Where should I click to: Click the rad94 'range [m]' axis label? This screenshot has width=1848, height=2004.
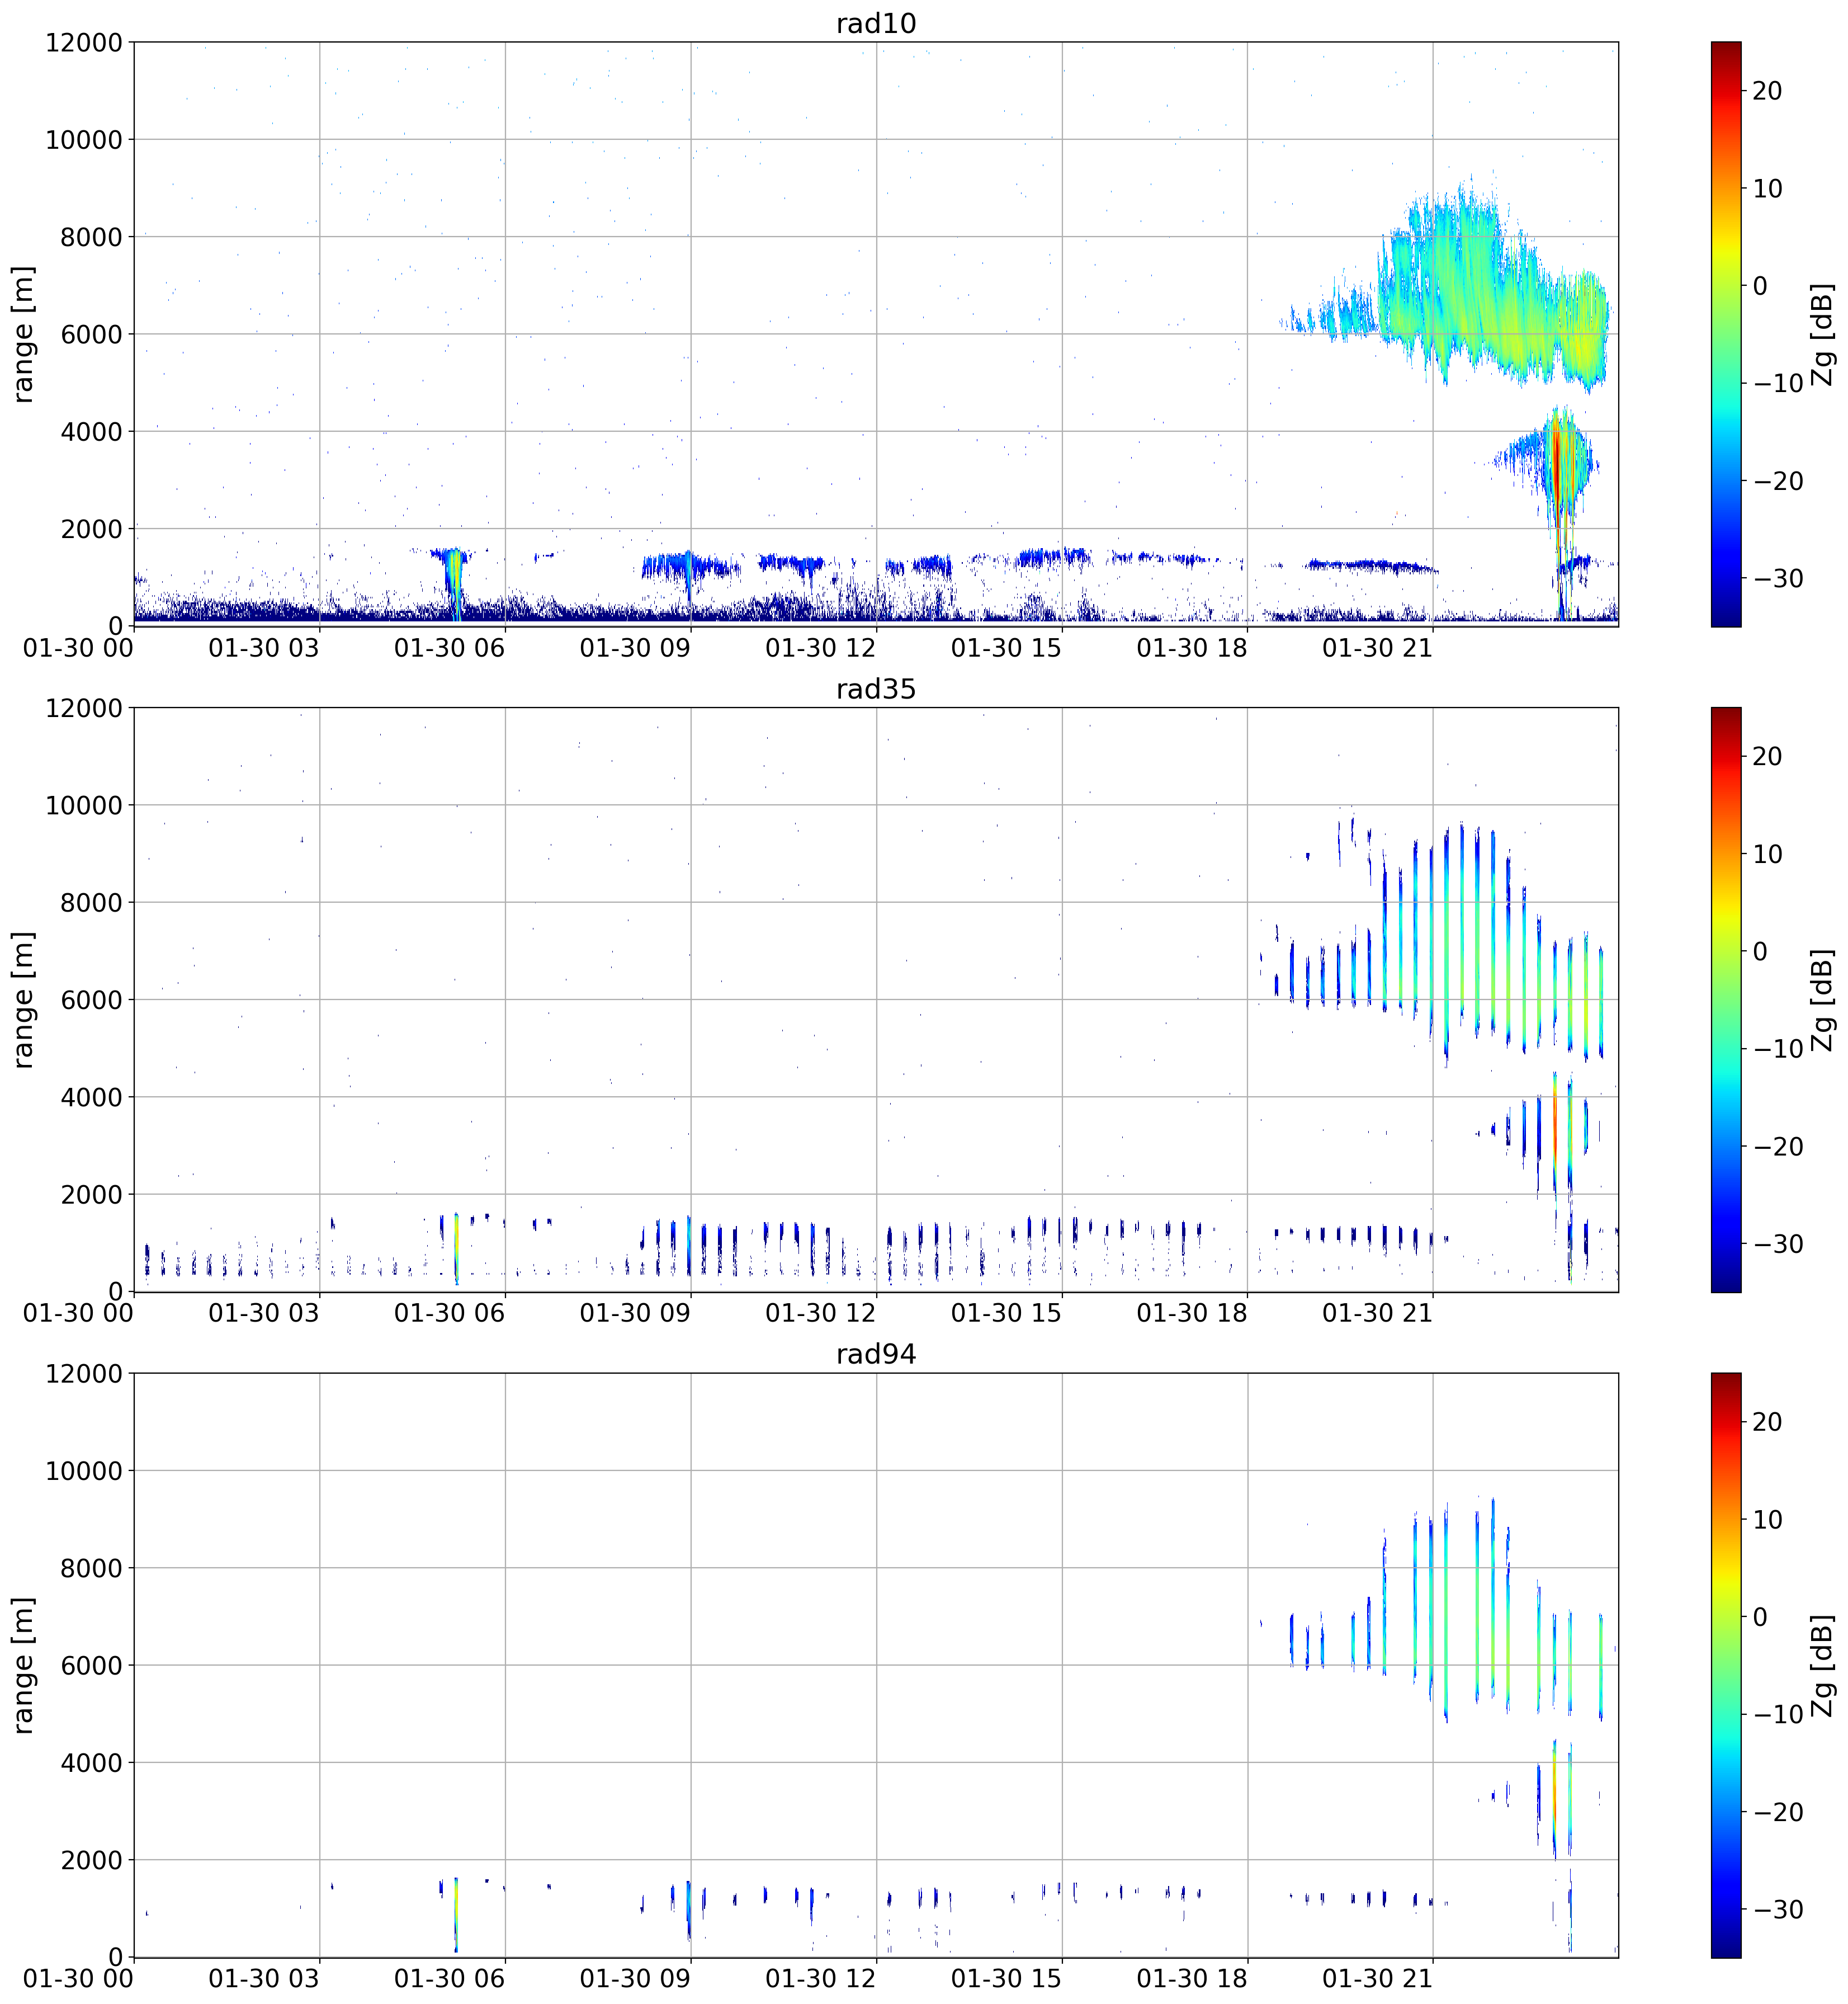[23, 1665]
